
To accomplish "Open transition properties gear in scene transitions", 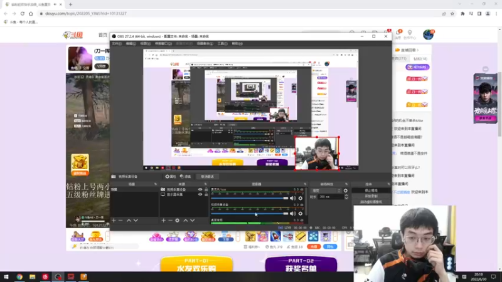I will click(346, 191).
